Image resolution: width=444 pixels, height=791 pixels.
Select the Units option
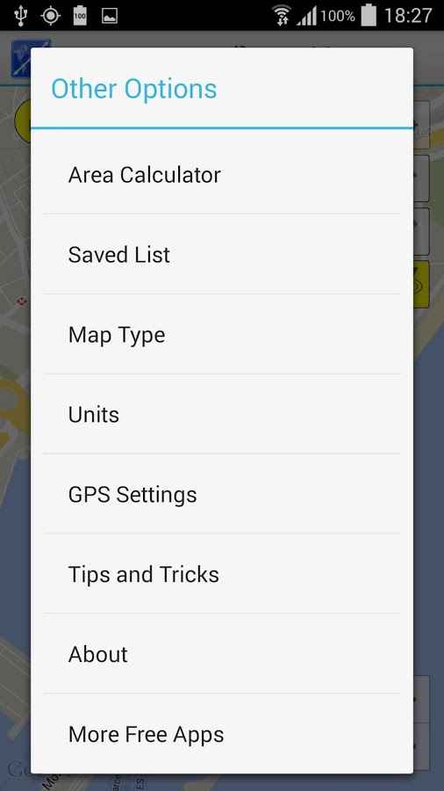point(221,414)
